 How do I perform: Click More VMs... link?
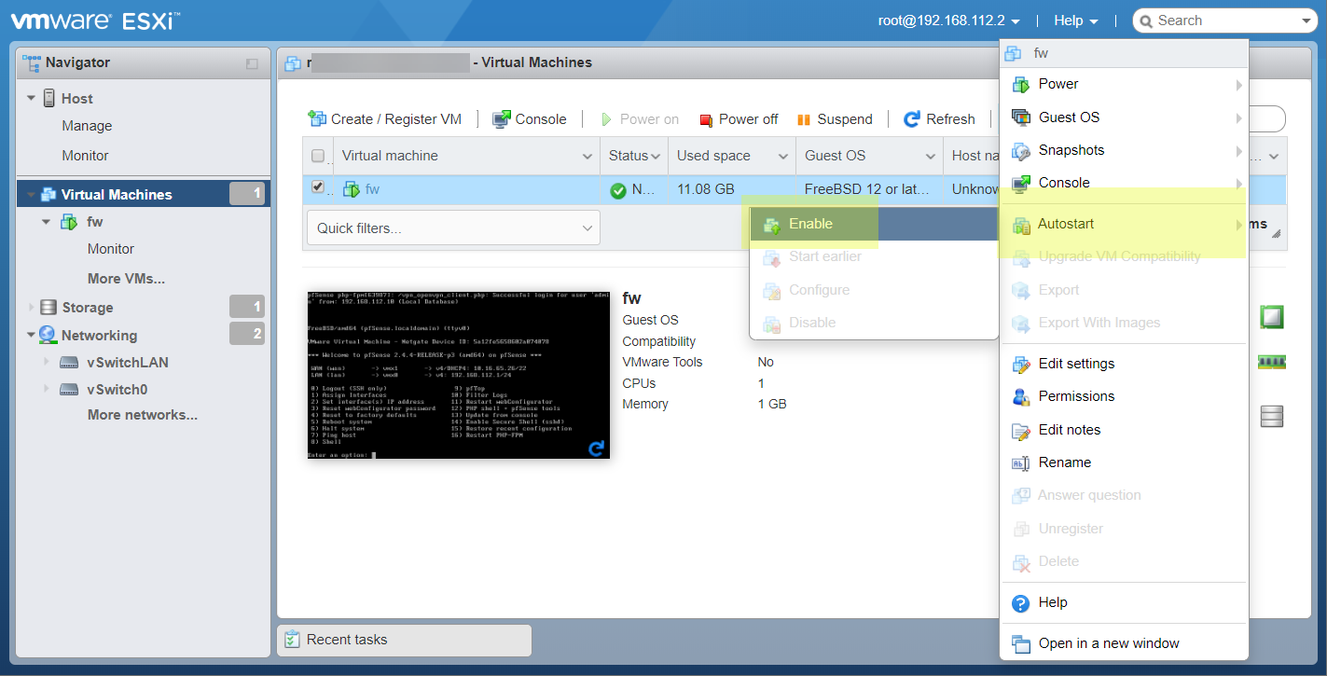126,279
